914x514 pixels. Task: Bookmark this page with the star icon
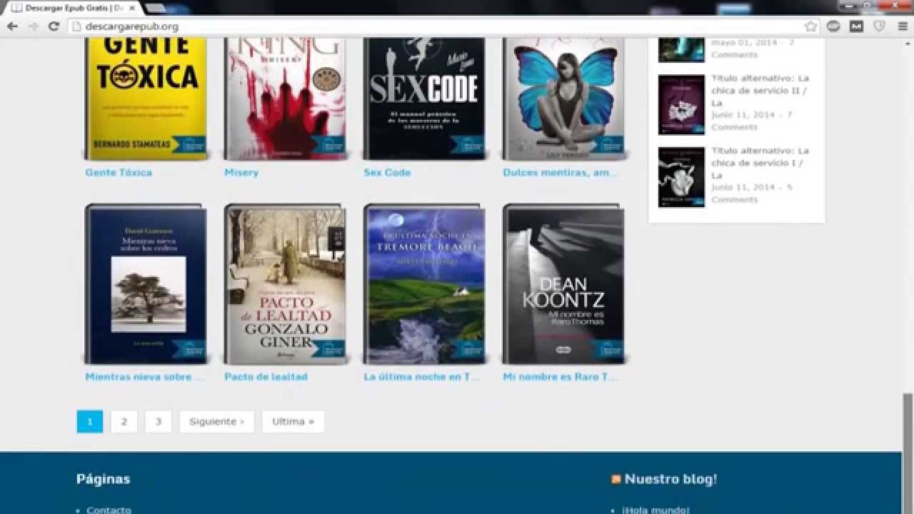pos(810,26)
